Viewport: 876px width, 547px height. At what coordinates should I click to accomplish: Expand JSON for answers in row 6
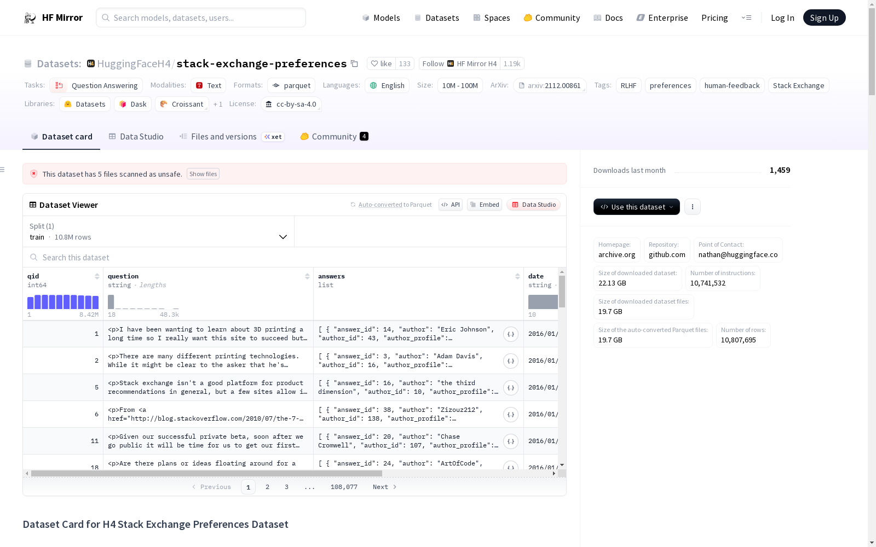point(511,415)
